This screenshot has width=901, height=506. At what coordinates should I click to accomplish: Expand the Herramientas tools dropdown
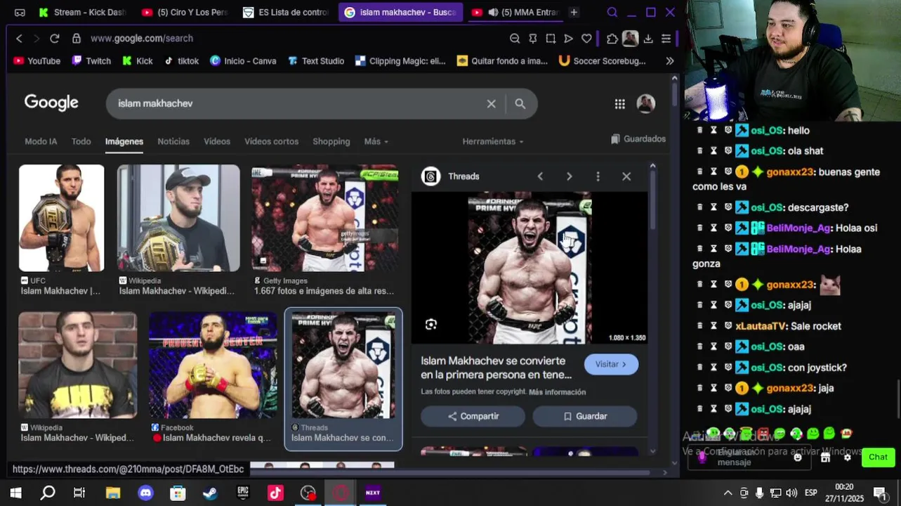[493, 141]
